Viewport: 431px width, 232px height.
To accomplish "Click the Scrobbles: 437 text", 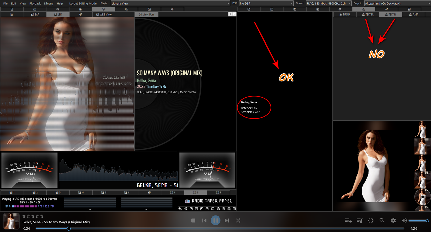I will [x=250, y=112].
